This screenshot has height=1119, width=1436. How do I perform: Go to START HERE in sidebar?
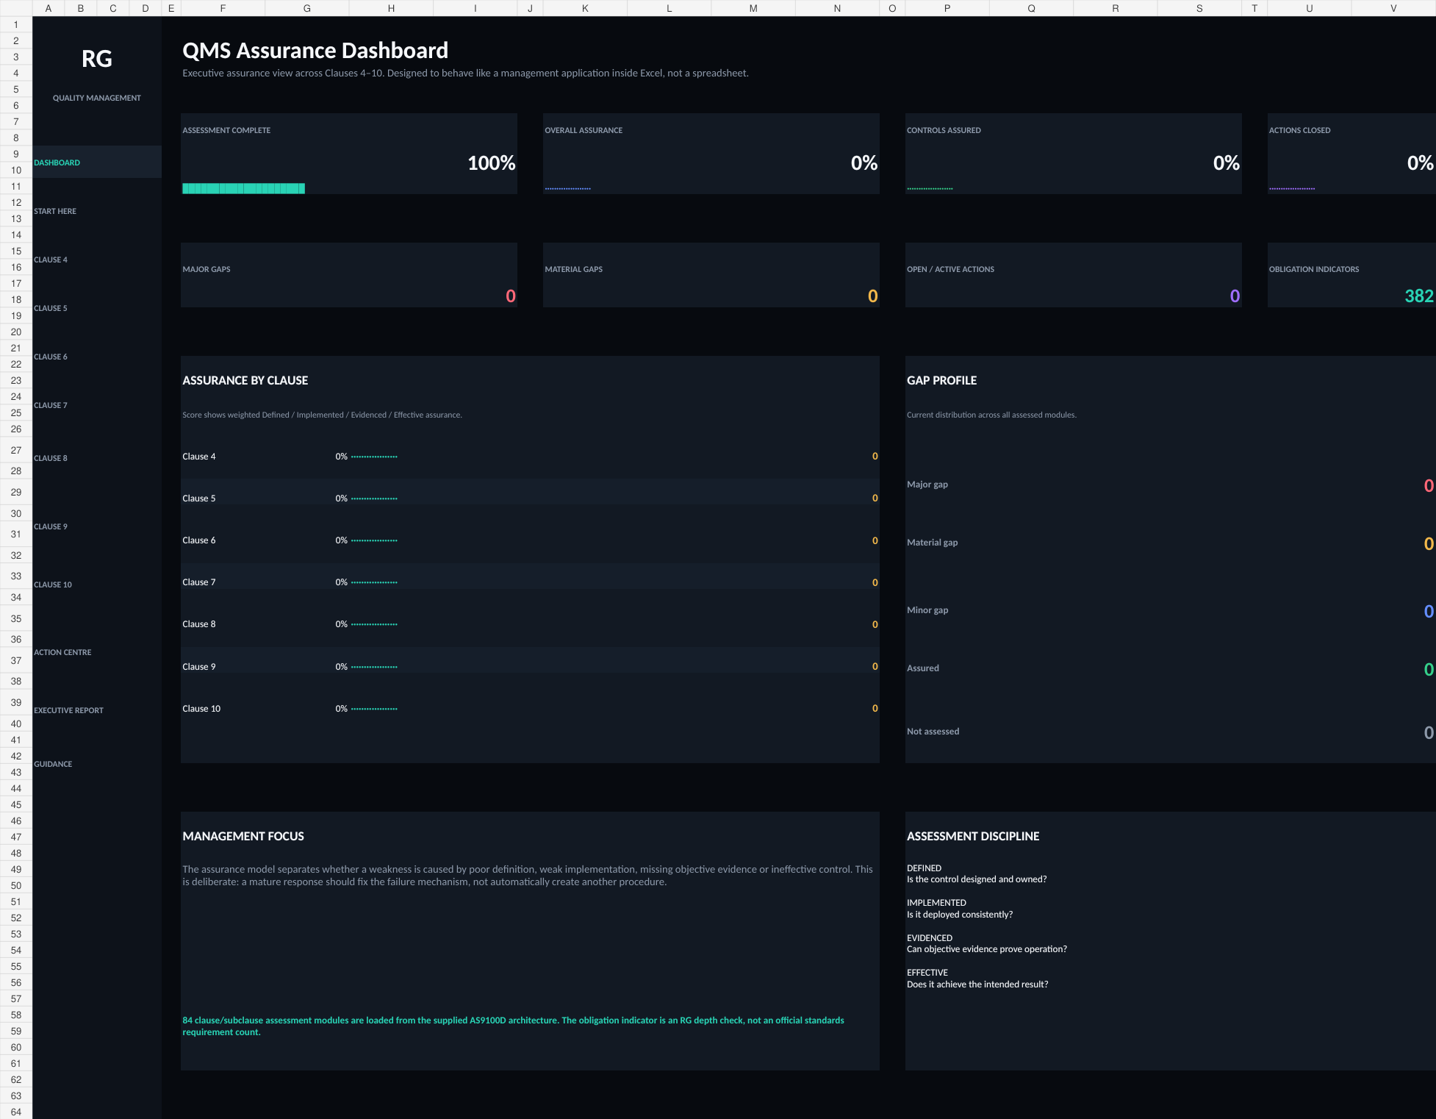point(55,211)
